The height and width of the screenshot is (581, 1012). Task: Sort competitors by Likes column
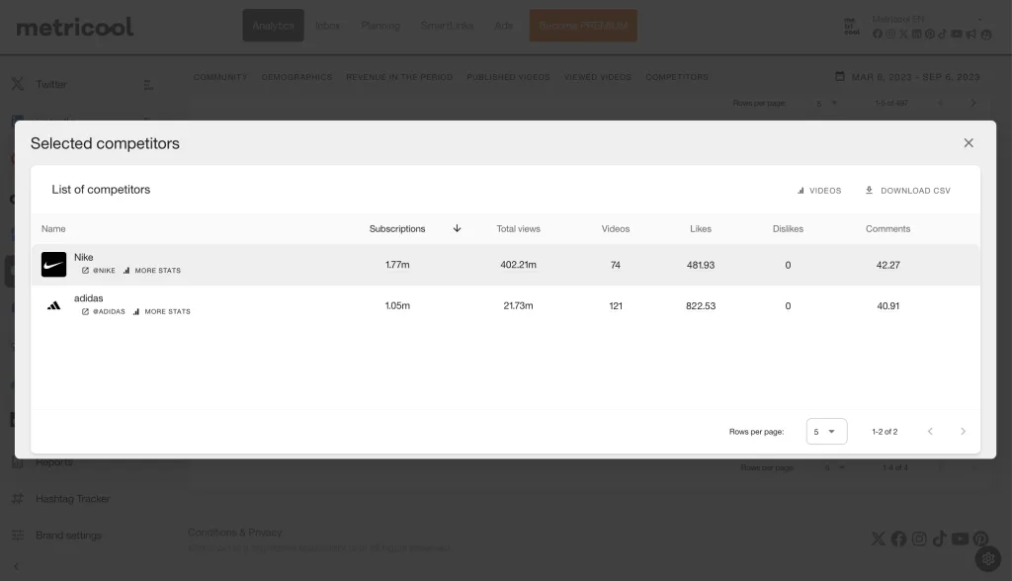(700, 229)
